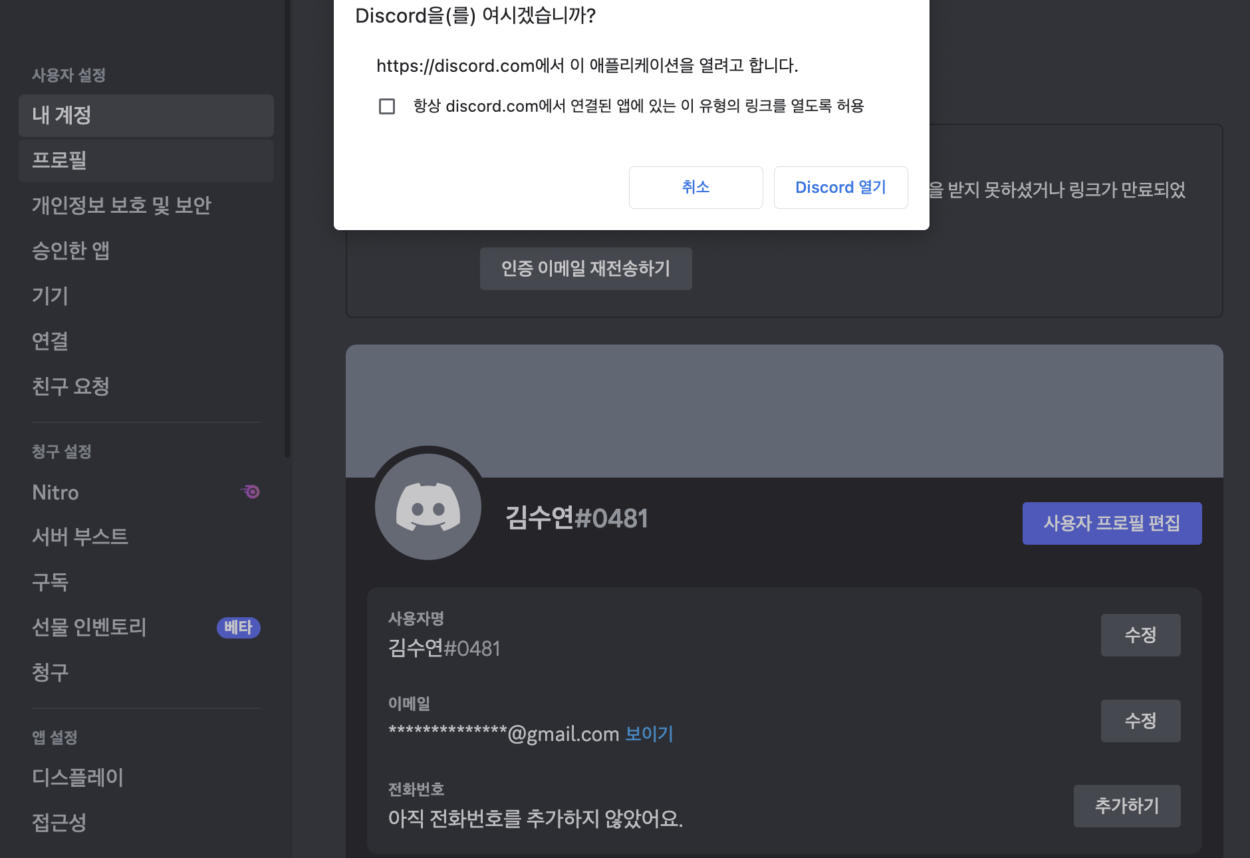Viewport: 1250px width, 858px height.
Task: Click the Nitro badge icon
Action: click(251, 492)
